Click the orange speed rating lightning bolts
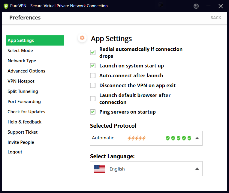This screenshot has height=193, width=229. point(137,138)
